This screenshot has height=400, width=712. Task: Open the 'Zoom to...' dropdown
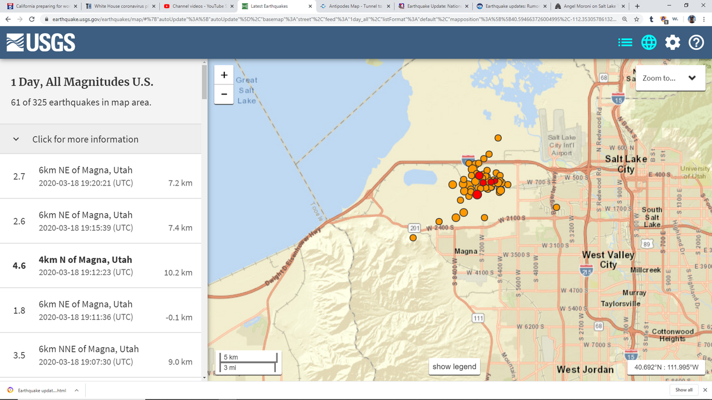tap(670, 78)
